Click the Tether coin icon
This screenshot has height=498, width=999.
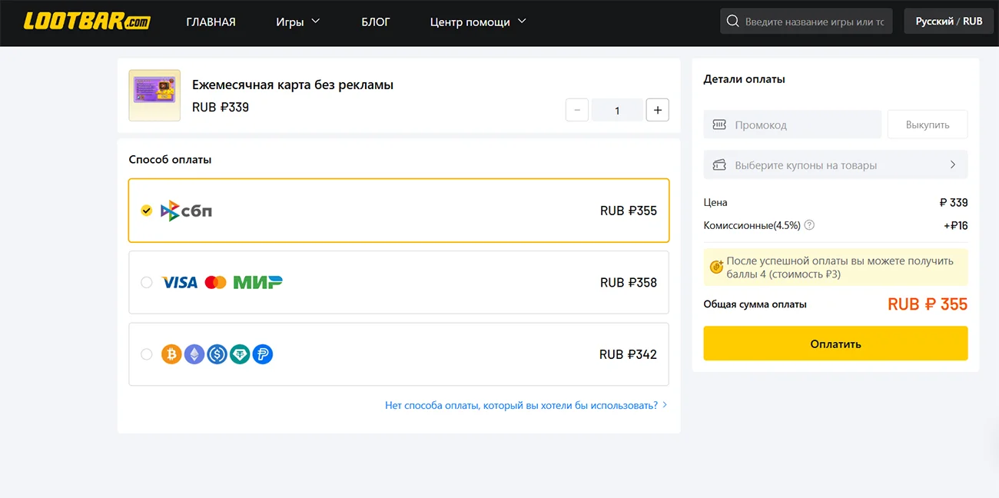[x=240, y=354]
